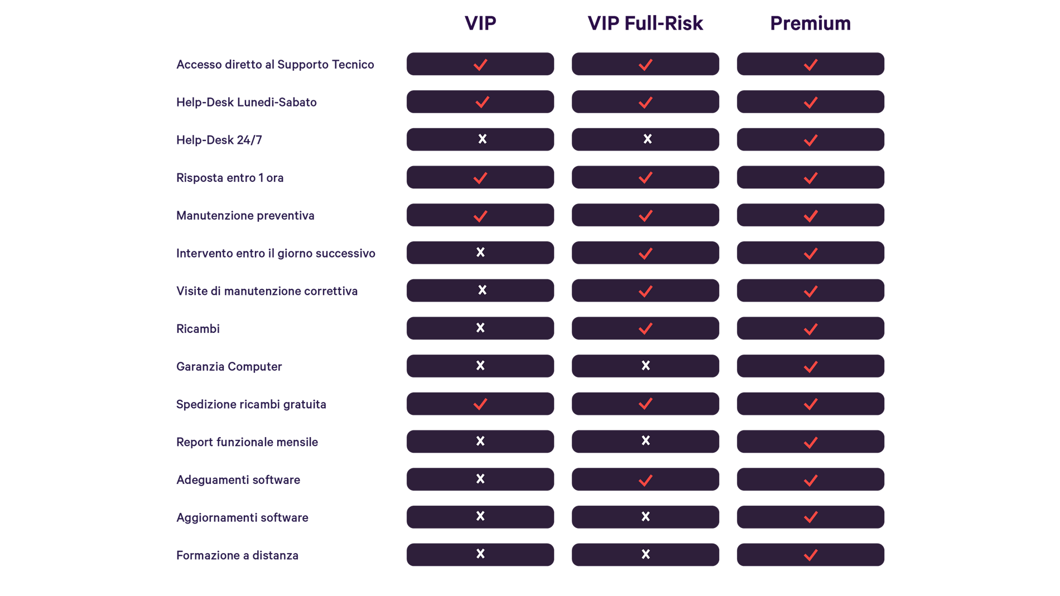
Task: Click VIP X mark for Help-Desk 24/7
Action: [x=483, y=139]
